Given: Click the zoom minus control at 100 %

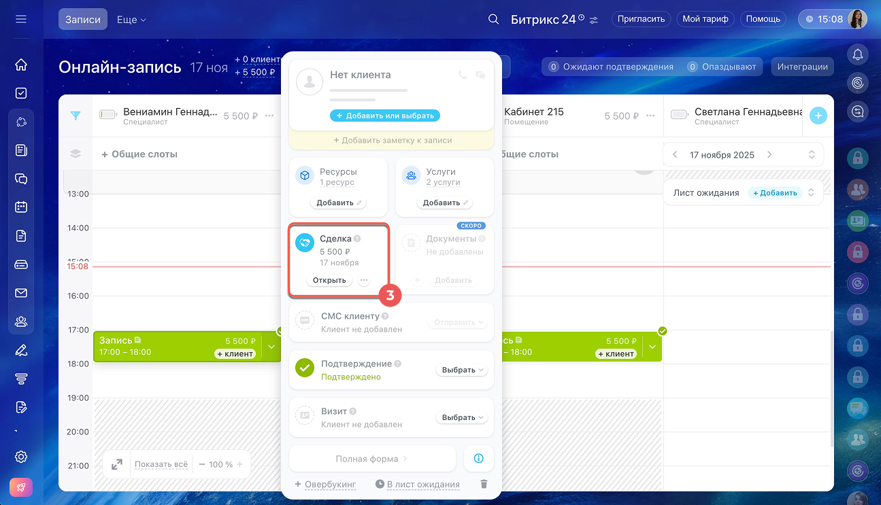Looking at the screenshot, I should (x=201, y=464).
